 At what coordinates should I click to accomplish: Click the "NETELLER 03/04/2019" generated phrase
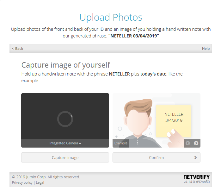click(133, 36)
